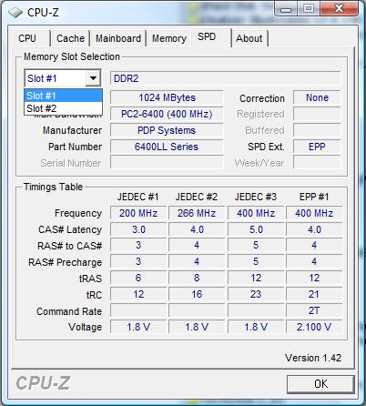Choose Slot #2 from the dropdown list
The image size is (366, 406).
(x=63, y=108)
